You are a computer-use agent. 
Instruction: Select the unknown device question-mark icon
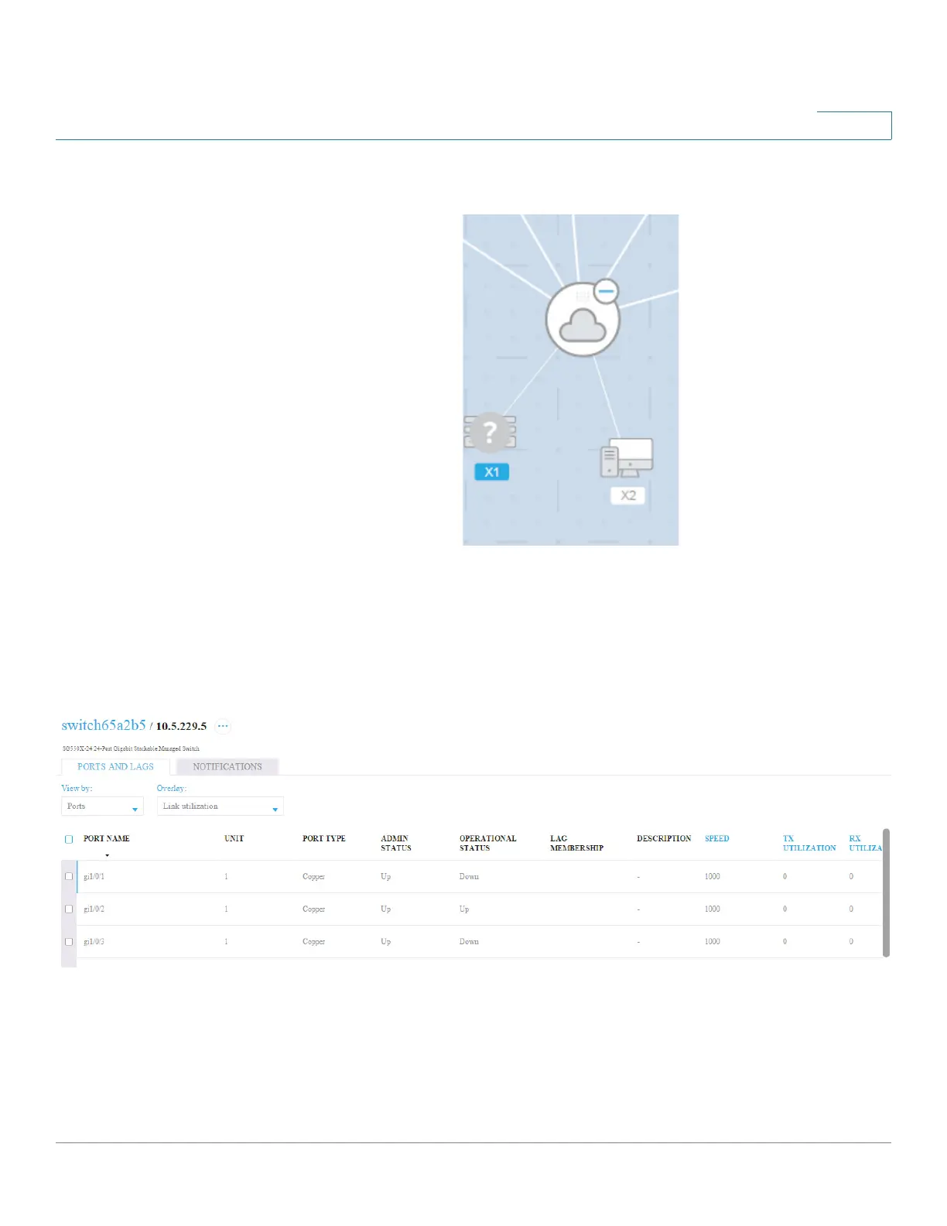click(x=490, y=432)
